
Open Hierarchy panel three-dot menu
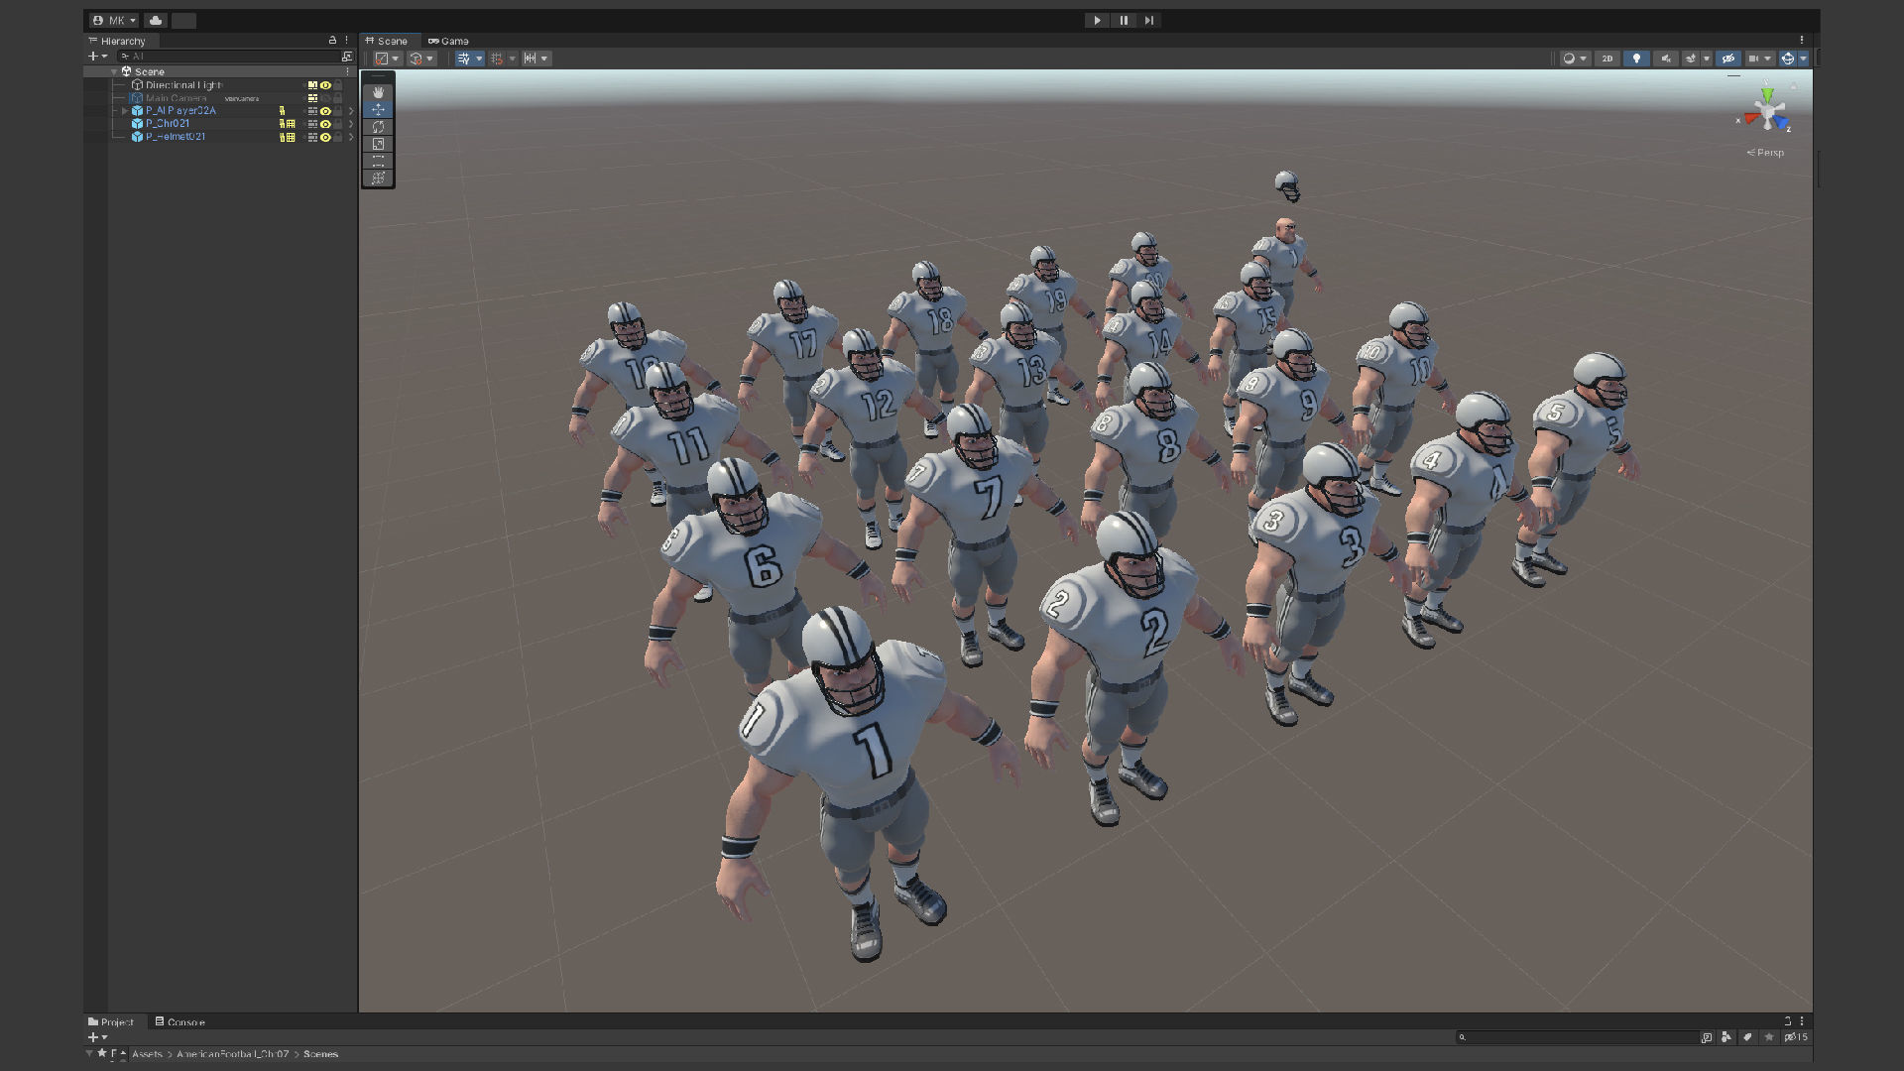pos(346,41)
